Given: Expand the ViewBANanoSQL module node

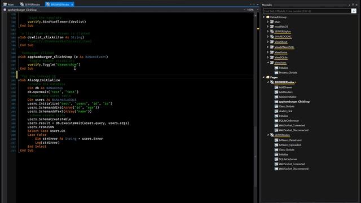Looking at the screenshot, I should pyautogui.click(x=268, y=47).
